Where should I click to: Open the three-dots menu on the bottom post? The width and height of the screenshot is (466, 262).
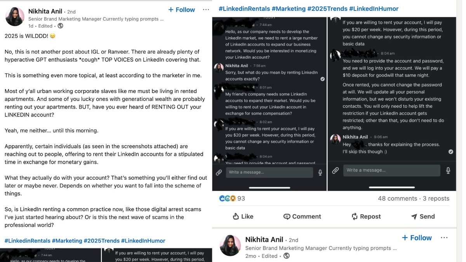pyautogui.click(x=444, y=238)
